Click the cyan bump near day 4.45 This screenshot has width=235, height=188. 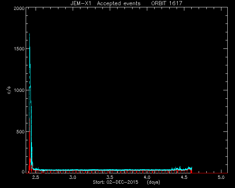(180, 168)
